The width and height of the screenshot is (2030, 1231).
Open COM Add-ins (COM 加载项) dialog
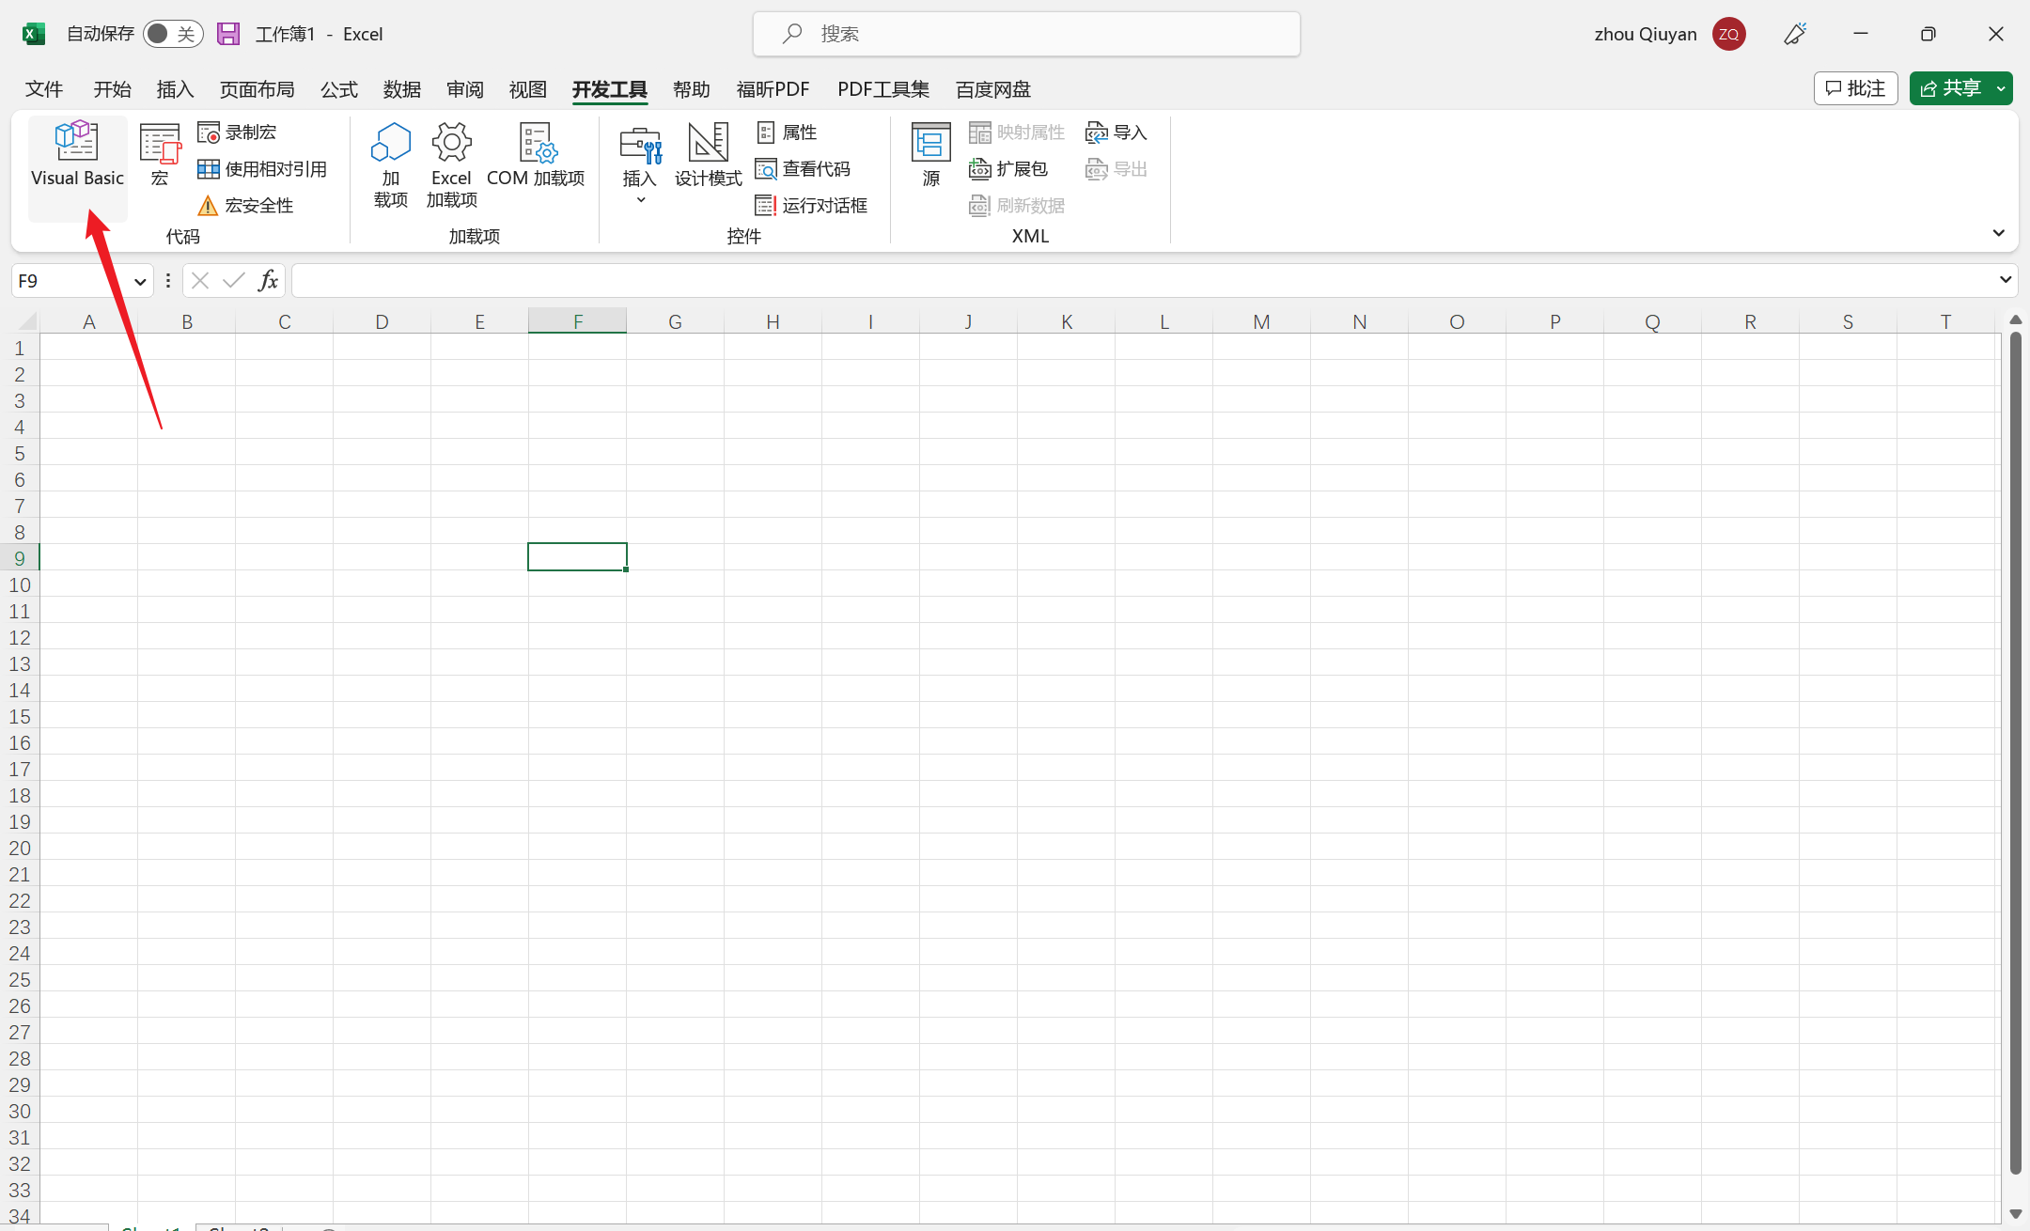536,155
